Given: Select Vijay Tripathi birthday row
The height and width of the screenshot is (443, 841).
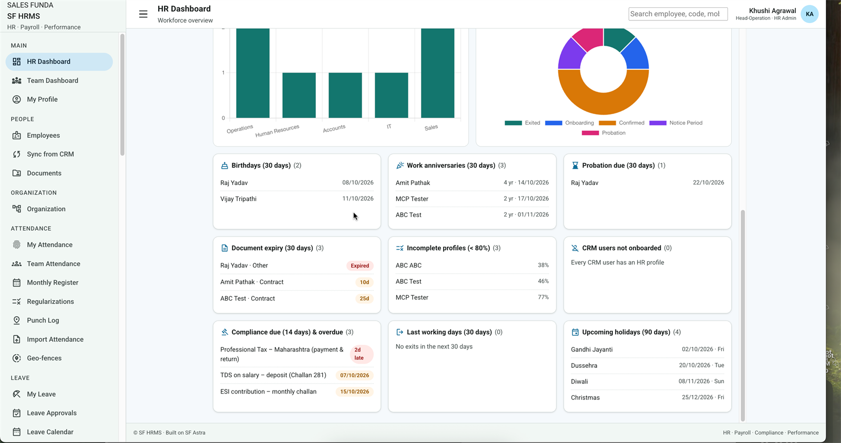Looking at the screenshot, I should (297, 199).
